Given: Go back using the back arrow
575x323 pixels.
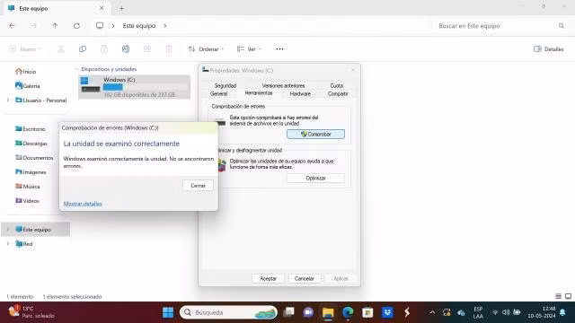Looking at the screenshot, I should tap(12, 26).
